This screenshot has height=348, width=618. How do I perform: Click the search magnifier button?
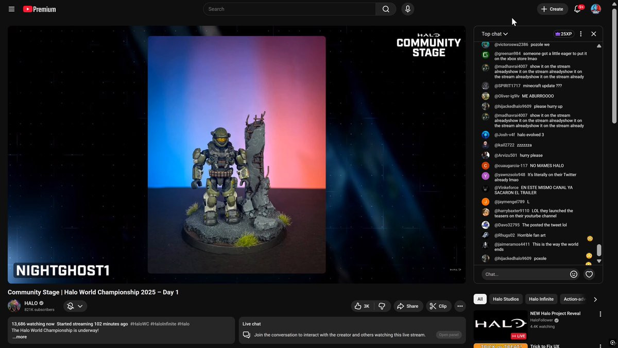386,9
